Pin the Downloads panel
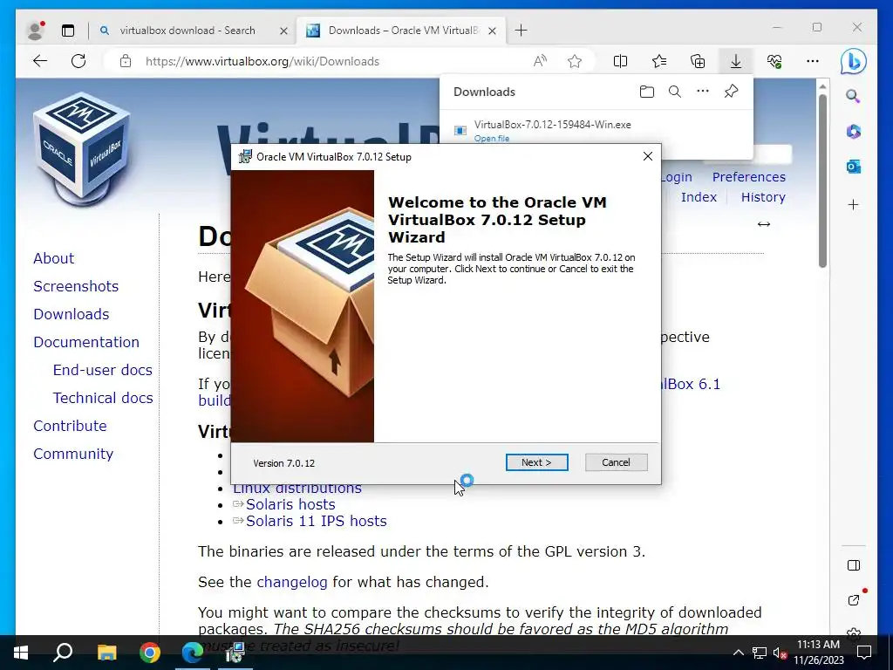The image size is (893, 670). (x=732, y=91)
